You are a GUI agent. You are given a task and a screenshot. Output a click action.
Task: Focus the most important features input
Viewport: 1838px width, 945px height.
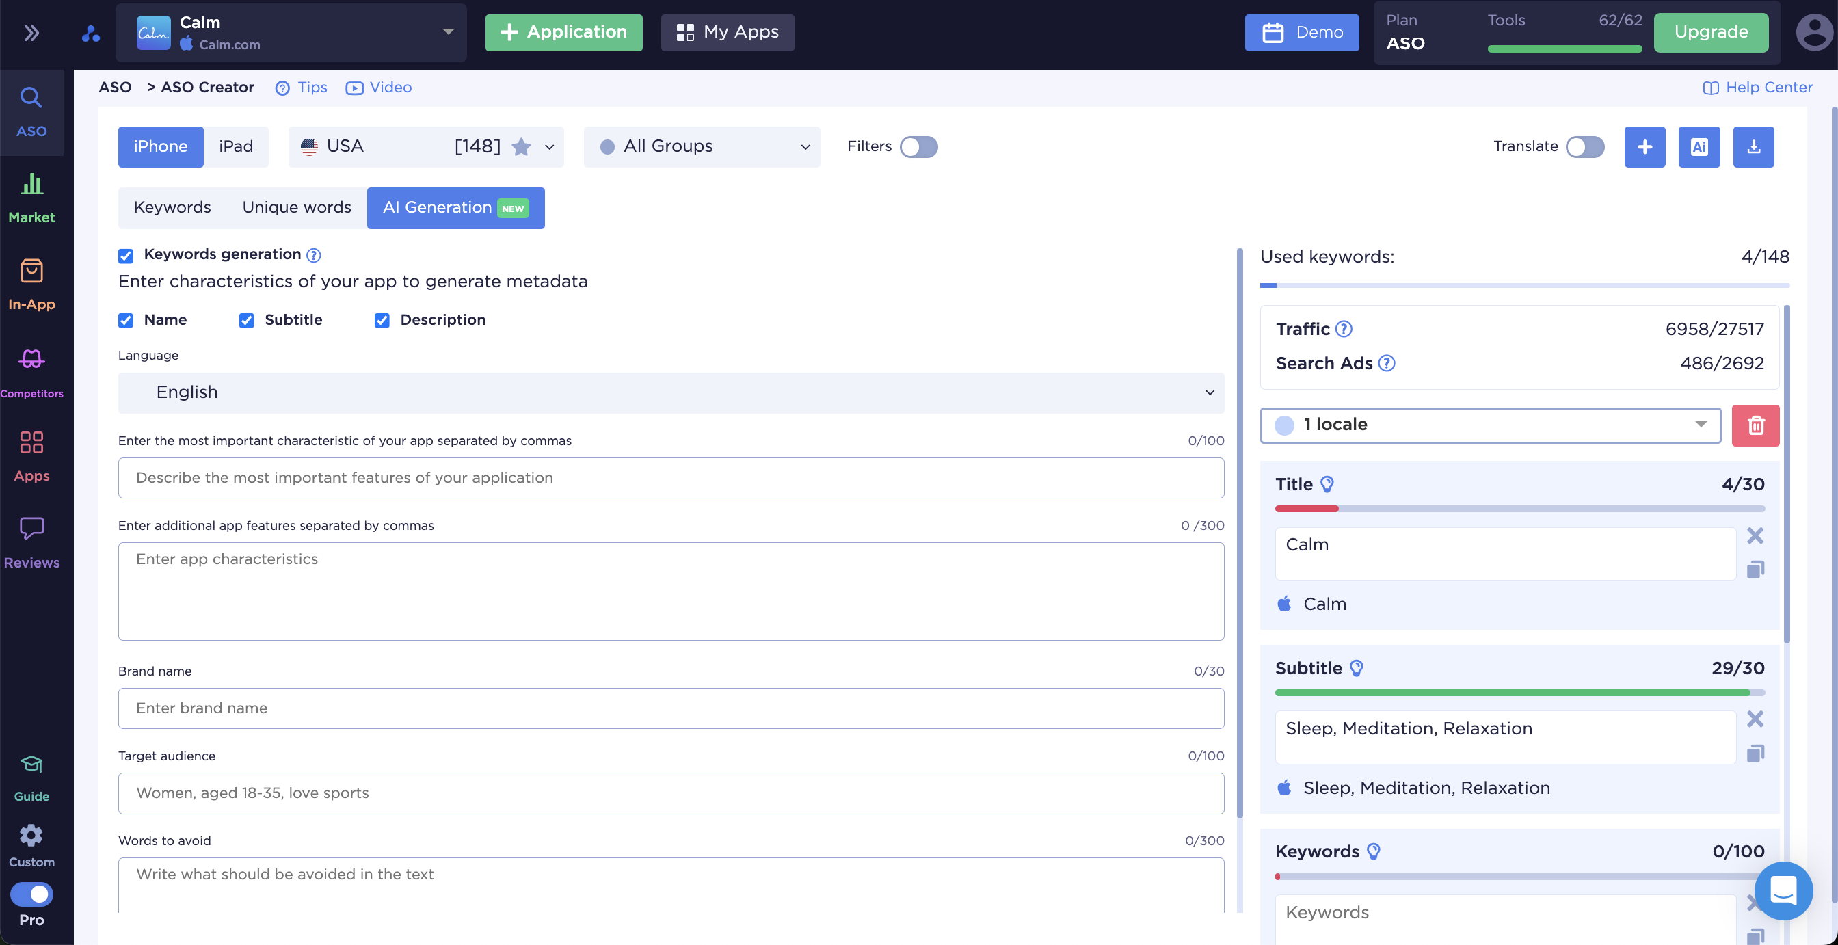tap(671, 478)
